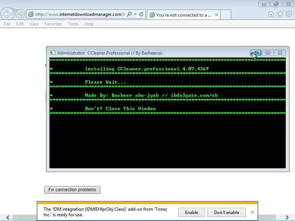Open the Edit menu

pos(20,24)
